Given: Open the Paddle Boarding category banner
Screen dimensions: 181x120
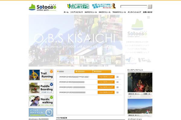Looking at the screenshot, I should [x=41, y=88].
